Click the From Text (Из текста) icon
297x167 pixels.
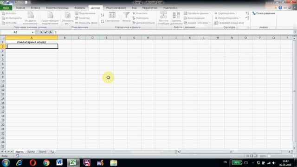click(x=3, y=23)
